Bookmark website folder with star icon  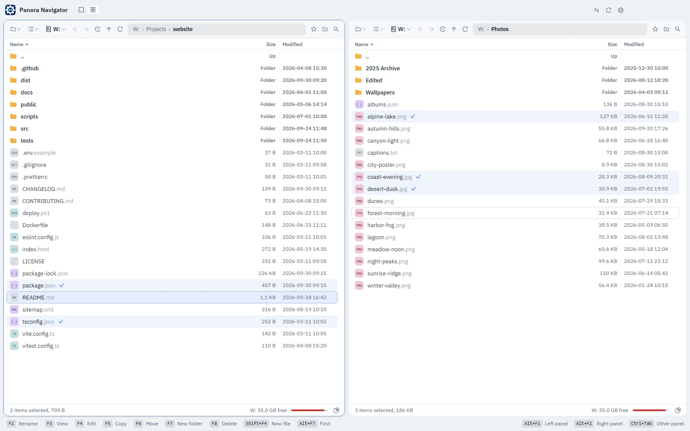point(314,29)
